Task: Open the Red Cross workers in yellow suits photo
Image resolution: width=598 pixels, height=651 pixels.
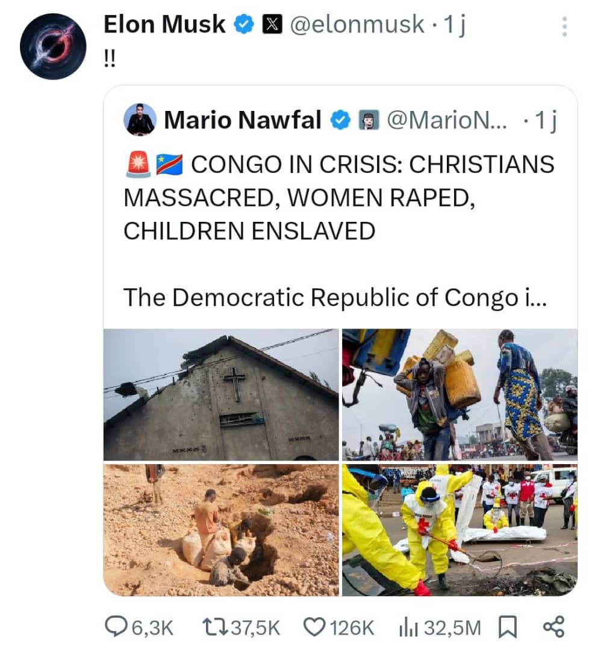Action: pos(459,530)
